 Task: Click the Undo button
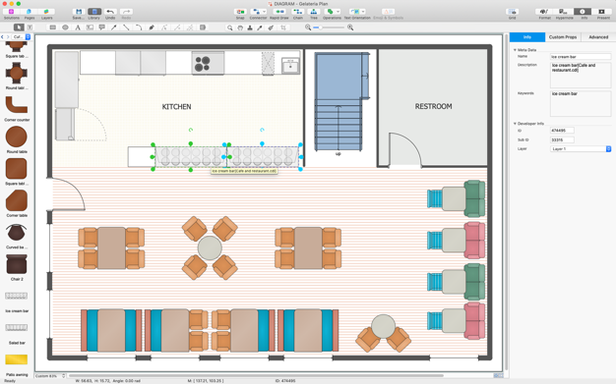pyautogui.click(x=110, y=12)
